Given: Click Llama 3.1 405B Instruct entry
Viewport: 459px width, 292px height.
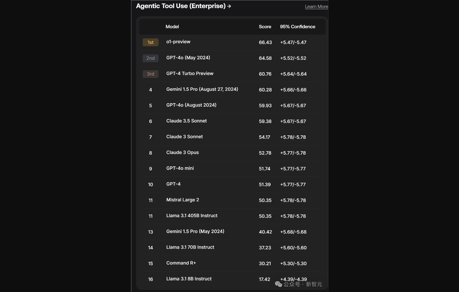Looking at the screenshot, I should pos(192,216).
